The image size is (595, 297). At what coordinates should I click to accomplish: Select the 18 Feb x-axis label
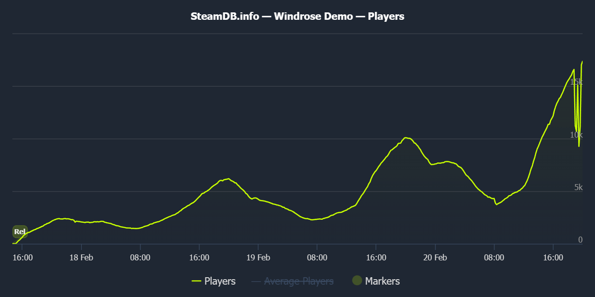(x=81, y=257)
